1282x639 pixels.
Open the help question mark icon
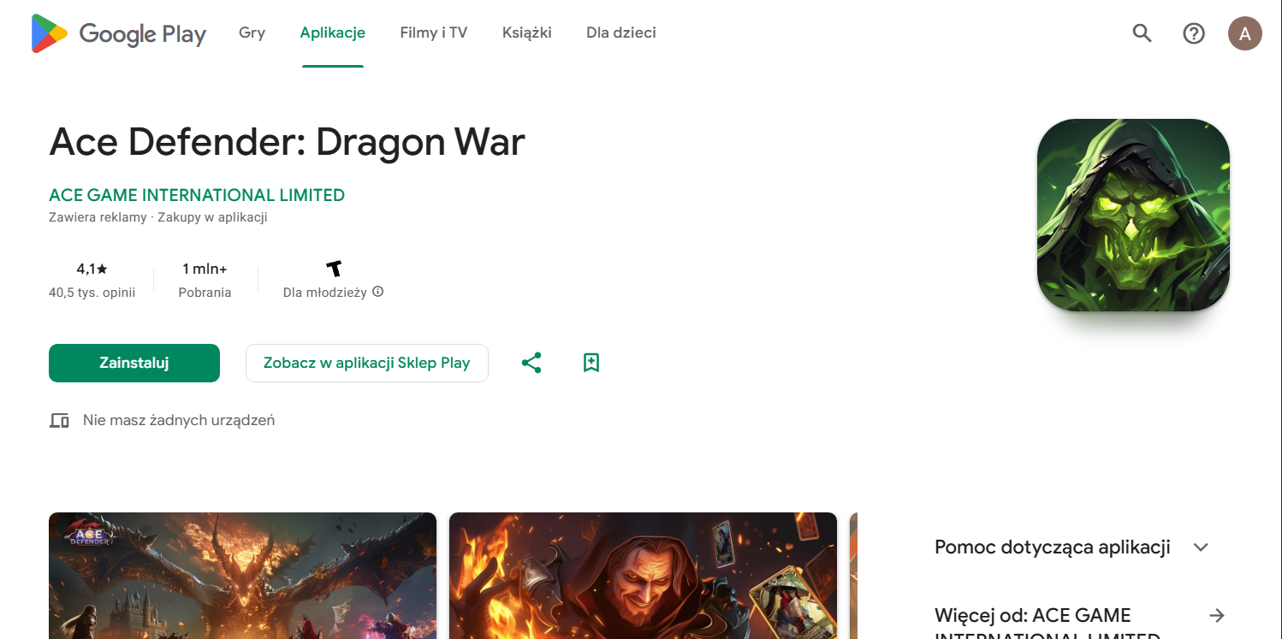(x=1193, y=33)
